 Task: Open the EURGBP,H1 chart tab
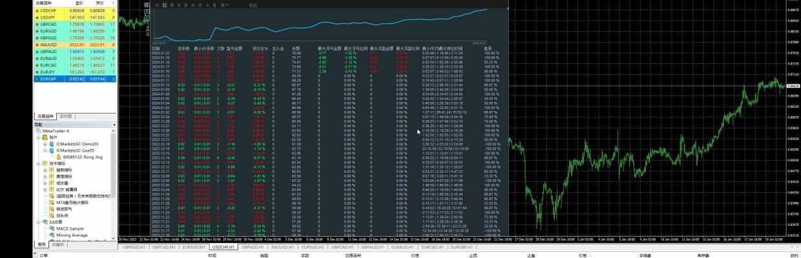(461, 247)
